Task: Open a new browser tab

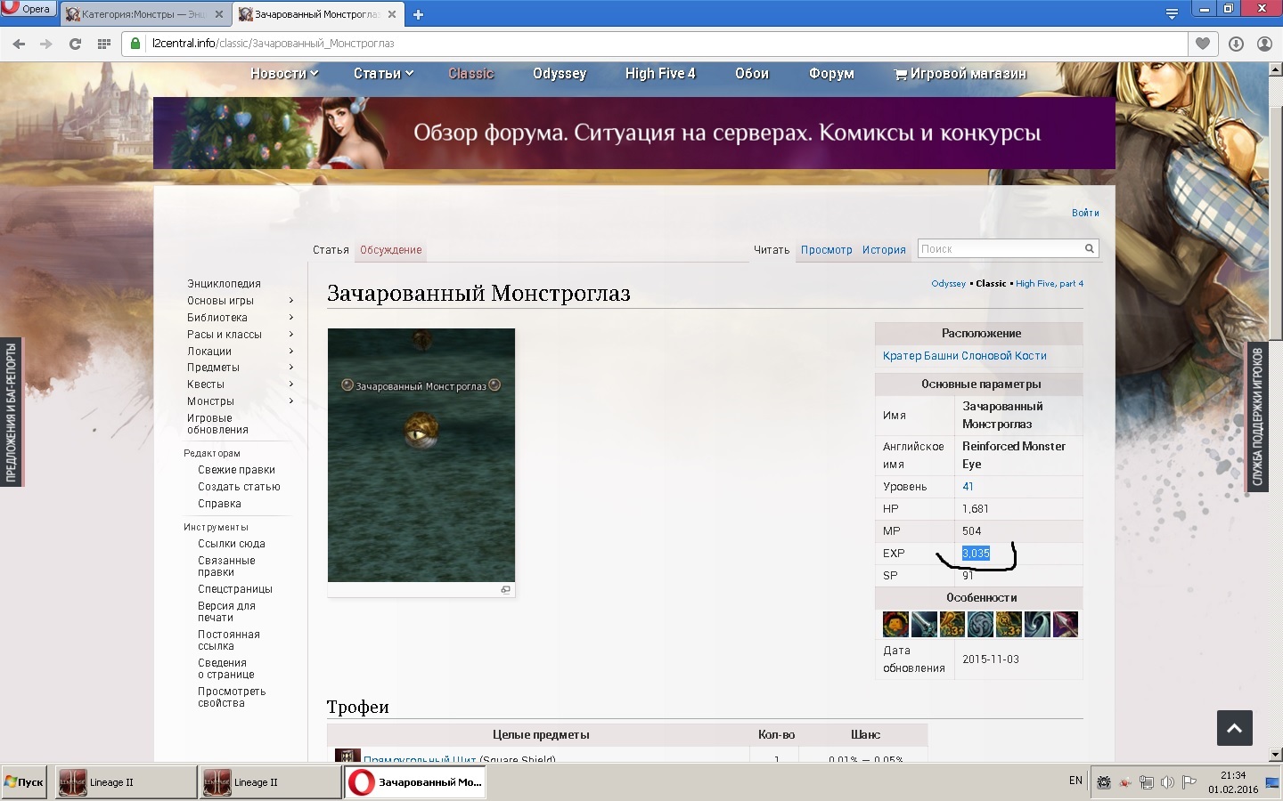Action: point(418,14)
